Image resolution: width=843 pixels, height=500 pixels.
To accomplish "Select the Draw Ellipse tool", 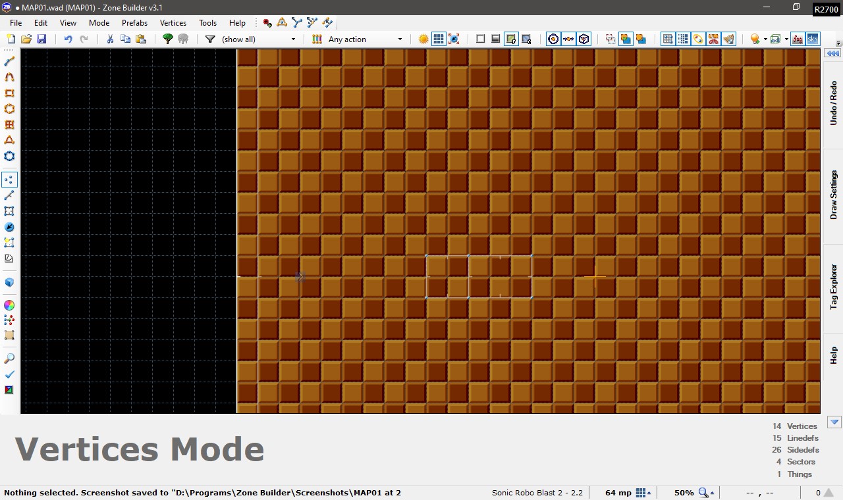I will (x=9, y=109).
